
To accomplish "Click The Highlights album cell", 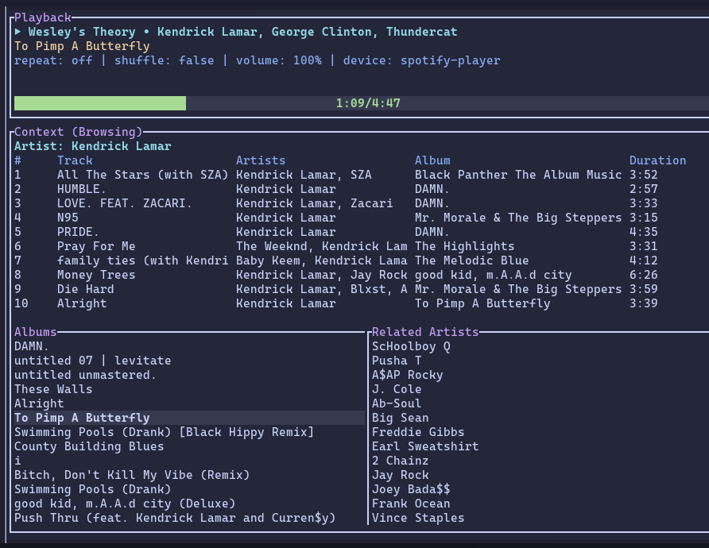I will (464, 246).
